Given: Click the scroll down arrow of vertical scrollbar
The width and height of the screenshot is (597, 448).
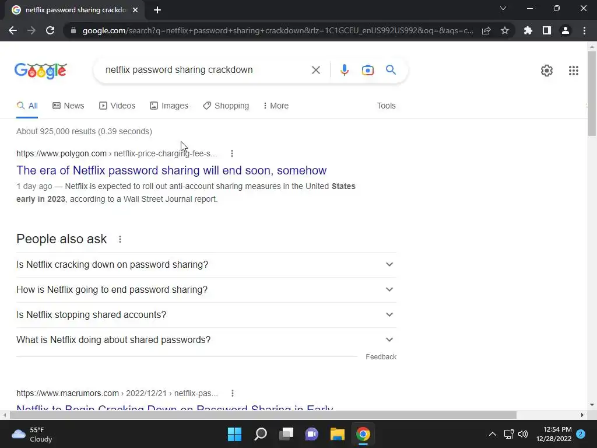Looking at the screenshot, I should pos(592,405).
